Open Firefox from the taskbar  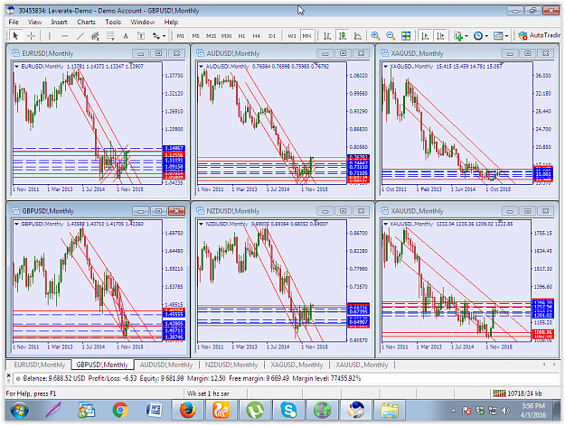point(188,410)
